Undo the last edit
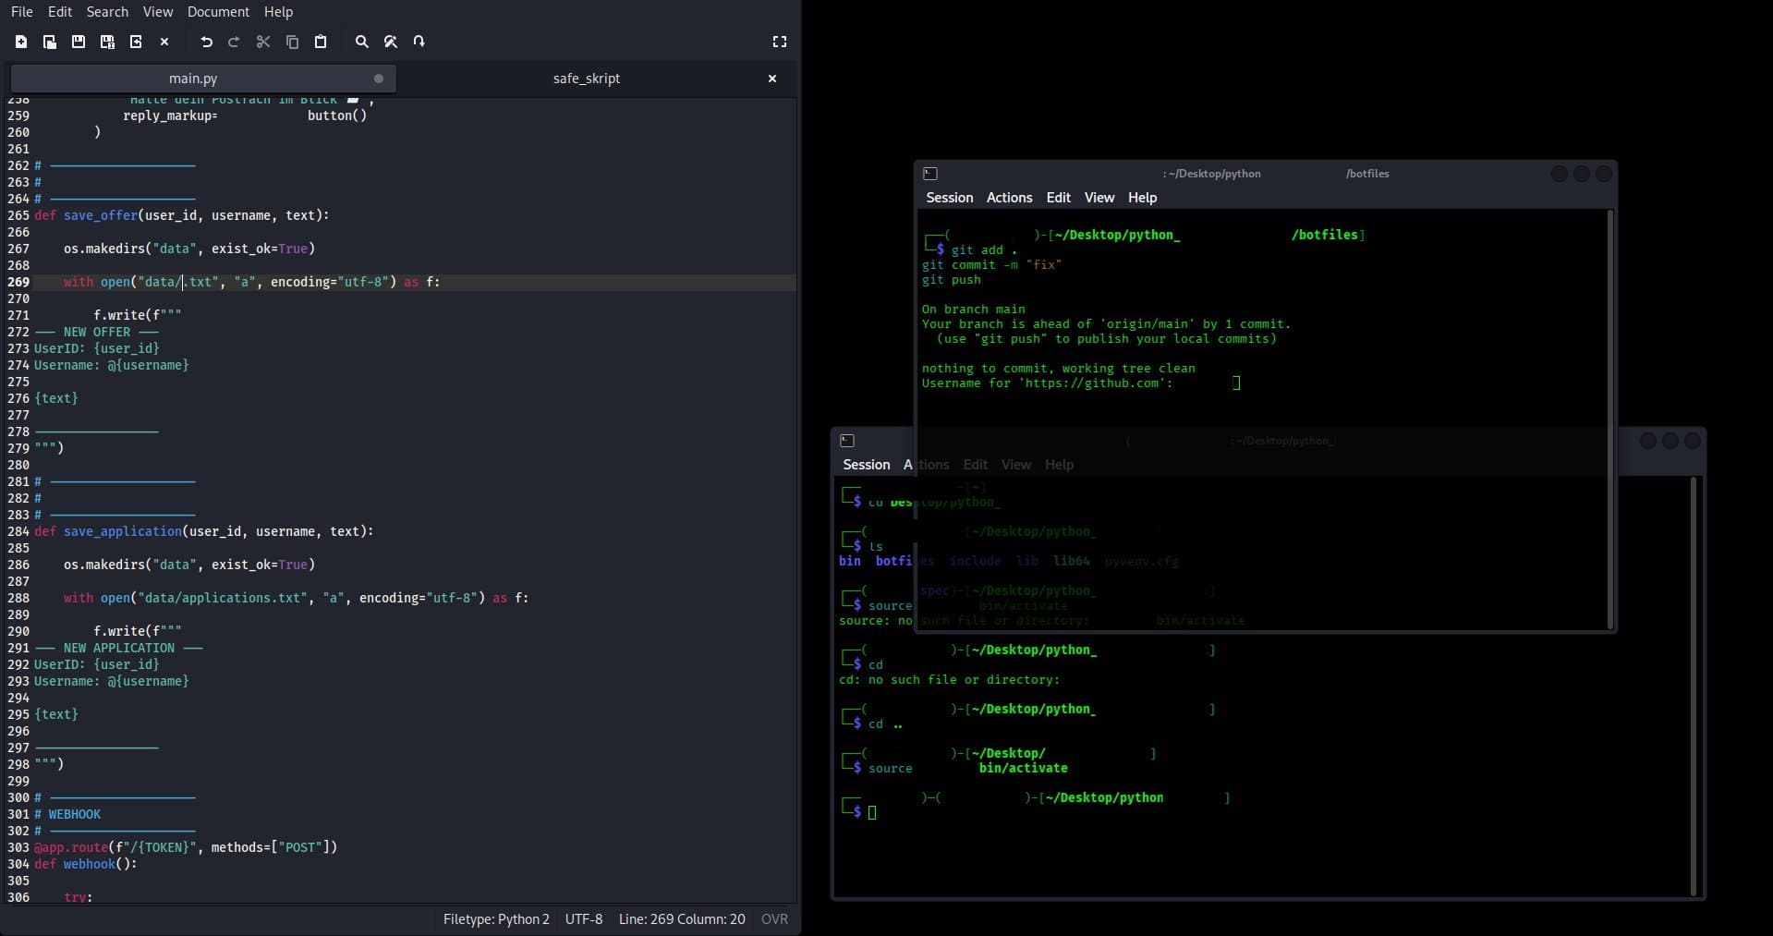Image resolution: width=1773 pixels, height=936 pixels. point(206,42)
